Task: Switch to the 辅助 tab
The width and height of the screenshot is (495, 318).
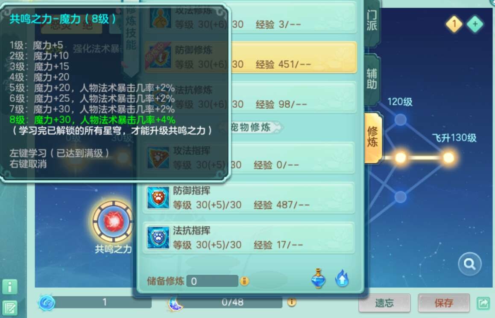Action: 372,79
